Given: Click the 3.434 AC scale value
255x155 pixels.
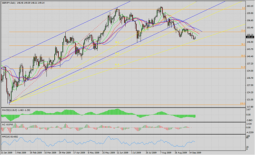Looking at the screenshot, I should click(249, 124).
